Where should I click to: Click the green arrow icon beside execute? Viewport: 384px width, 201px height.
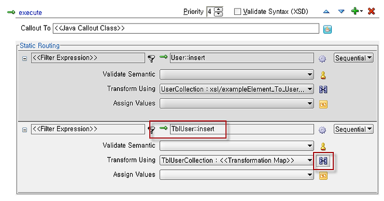click(x=11, y=12)
